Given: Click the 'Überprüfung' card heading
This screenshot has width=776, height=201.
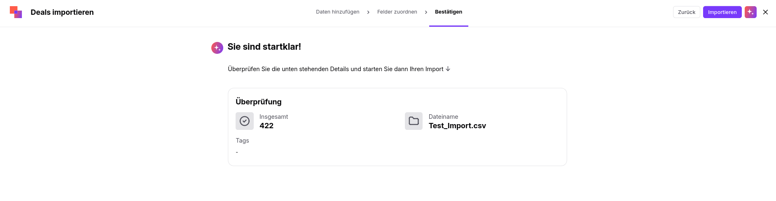Looking at the screenshot, I should click(x=259, y=102).
